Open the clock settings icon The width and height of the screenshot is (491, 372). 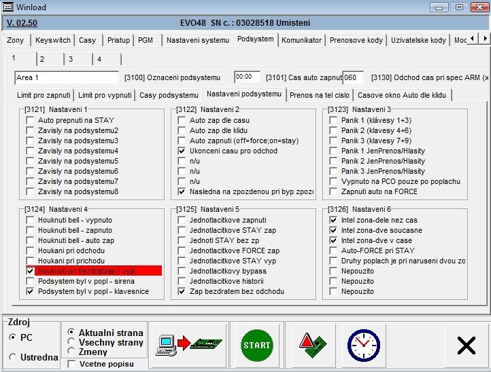(363, 345)
